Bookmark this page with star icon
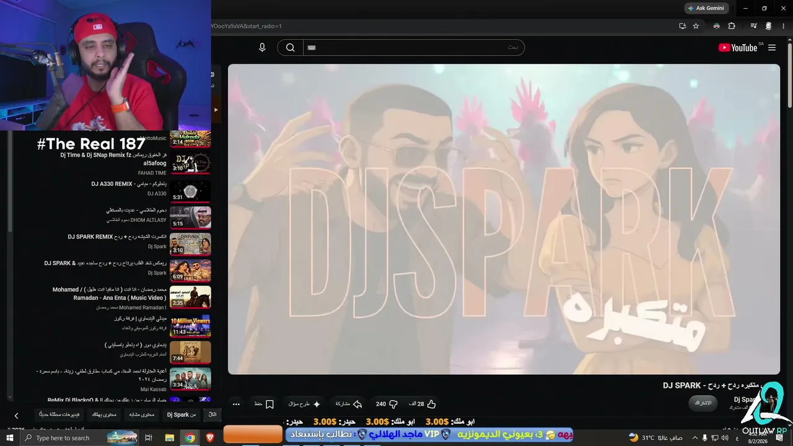The height and width of the screenshot is (446, 793). click(x=696, y=26)
